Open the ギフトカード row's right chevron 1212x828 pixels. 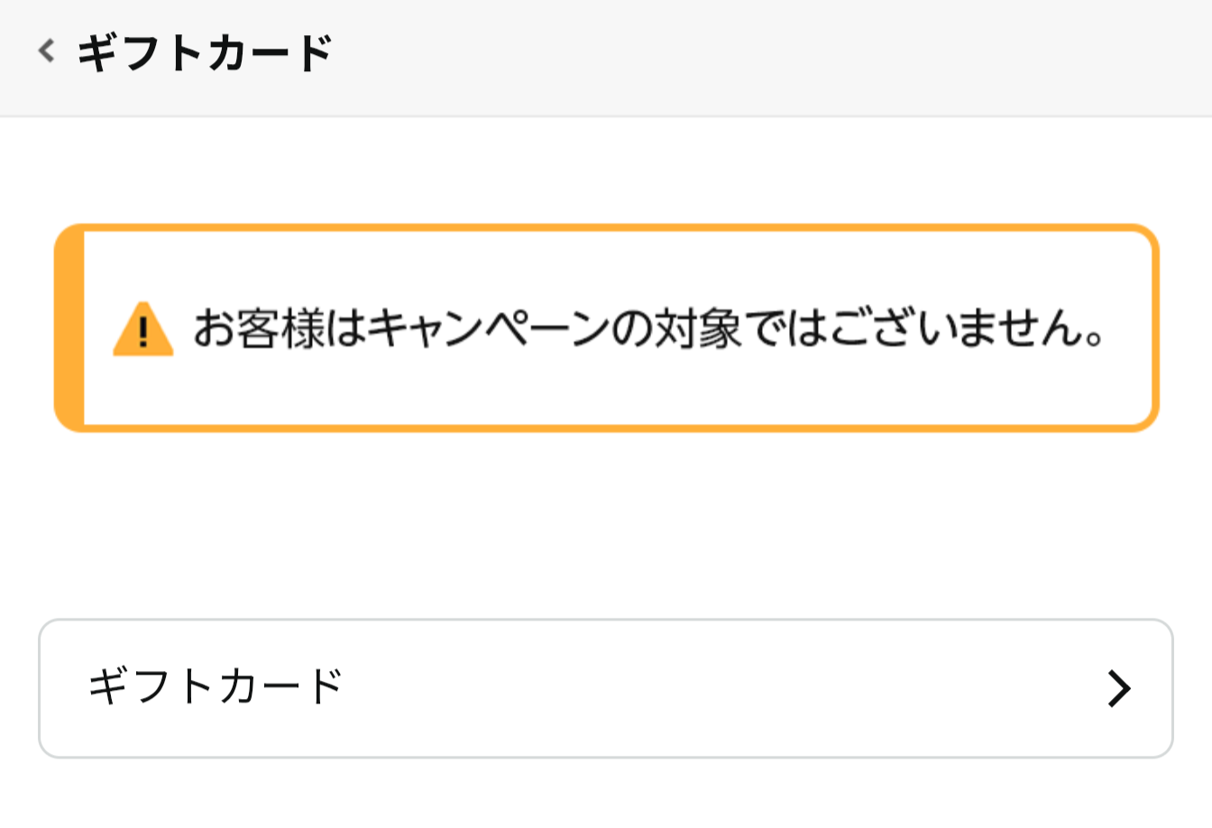click(x=1118, y=688)
